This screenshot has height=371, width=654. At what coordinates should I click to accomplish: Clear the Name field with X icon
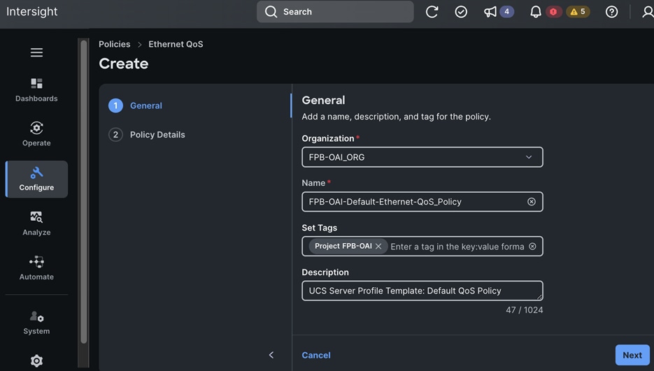point(532,202)
